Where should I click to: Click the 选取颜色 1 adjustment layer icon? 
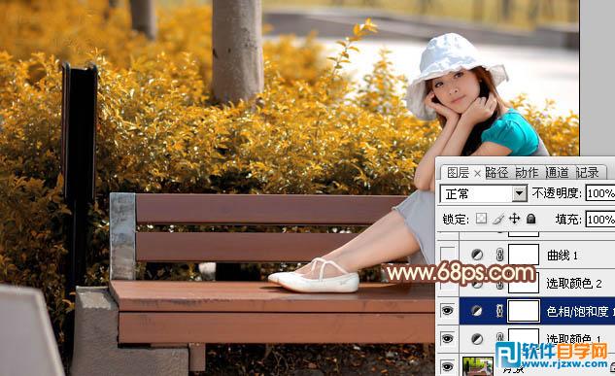[x=477, y=339]
